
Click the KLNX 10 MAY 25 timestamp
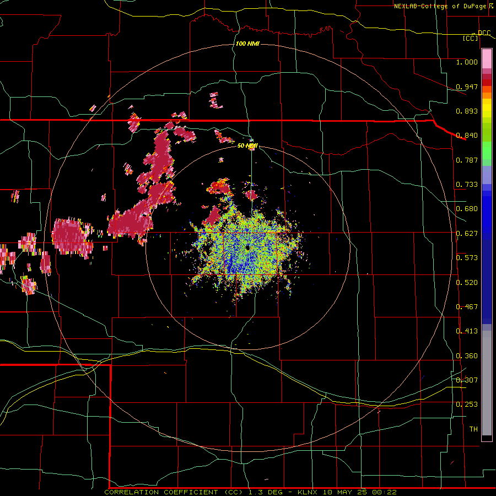pyautogui.click(x=347, y=492)
